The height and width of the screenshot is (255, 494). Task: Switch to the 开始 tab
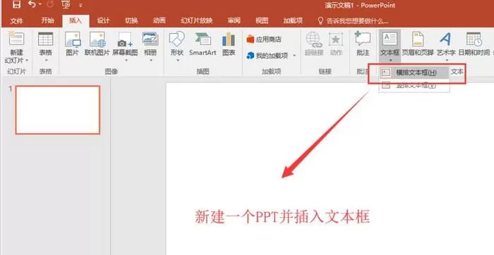[x=47, y=20]
